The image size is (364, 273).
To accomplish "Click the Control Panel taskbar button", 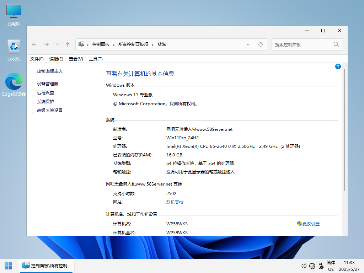I will [x=46, y=266].
